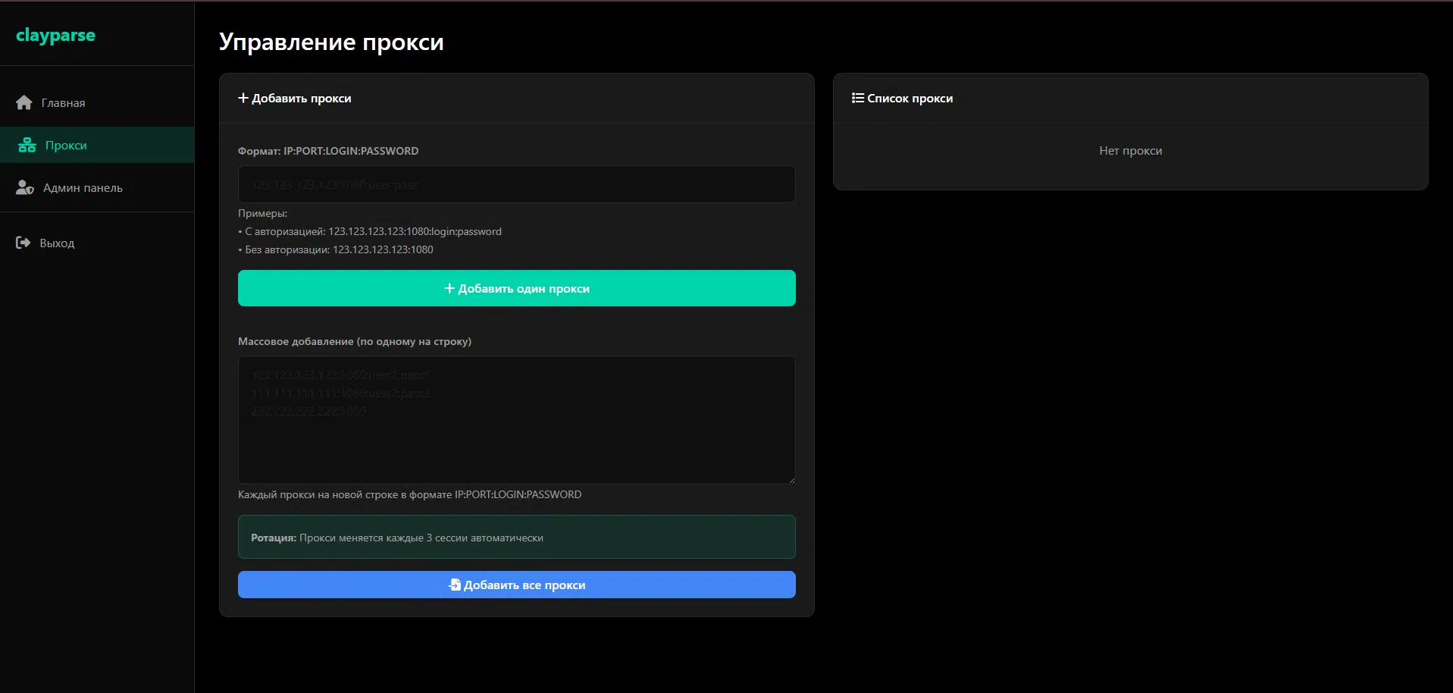Click the network icon beside Прокси
The image size is (1453, 693).
(27, 145)
